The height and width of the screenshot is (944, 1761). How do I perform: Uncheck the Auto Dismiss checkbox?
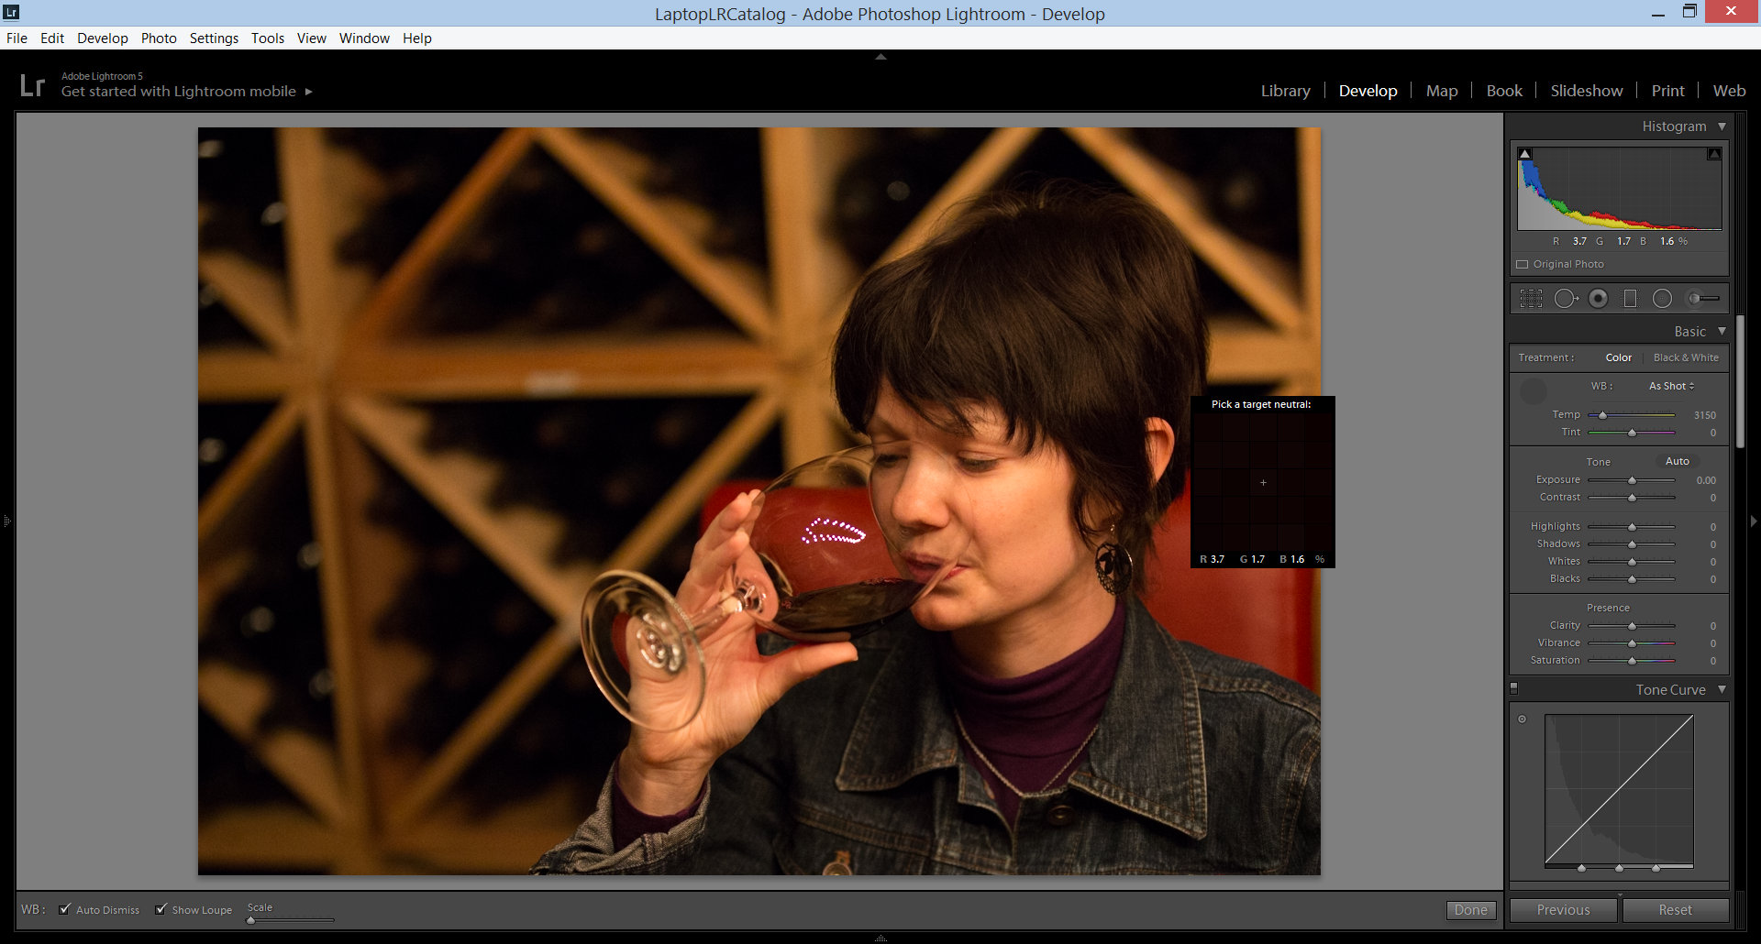[65, 909]
